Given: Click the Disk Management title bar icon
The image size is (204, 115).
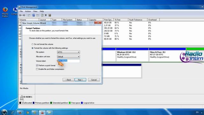Looking at the screenshot, I should click(19, 7).
